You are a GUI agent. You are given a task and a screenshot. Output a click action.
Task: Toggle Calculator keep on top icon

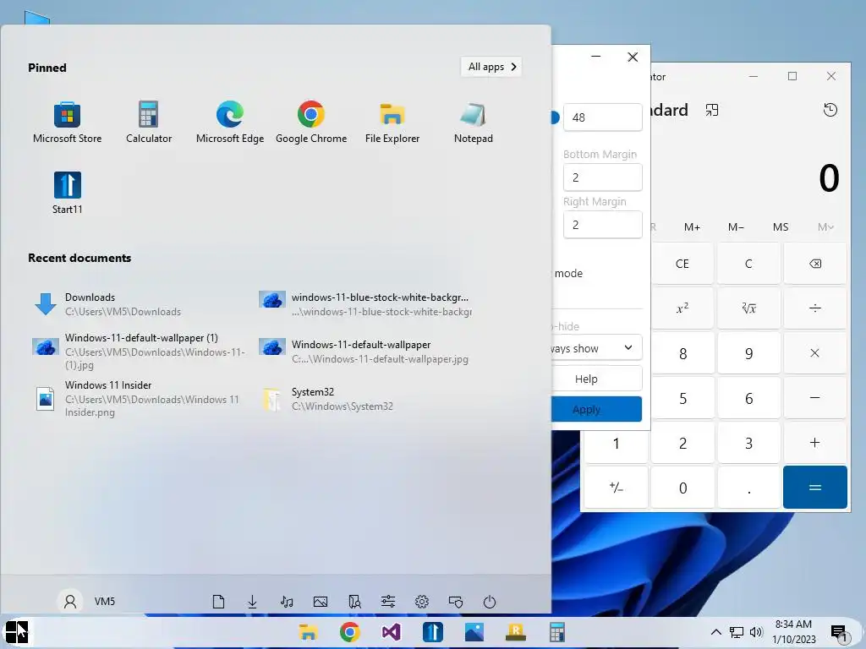point(712,110)
